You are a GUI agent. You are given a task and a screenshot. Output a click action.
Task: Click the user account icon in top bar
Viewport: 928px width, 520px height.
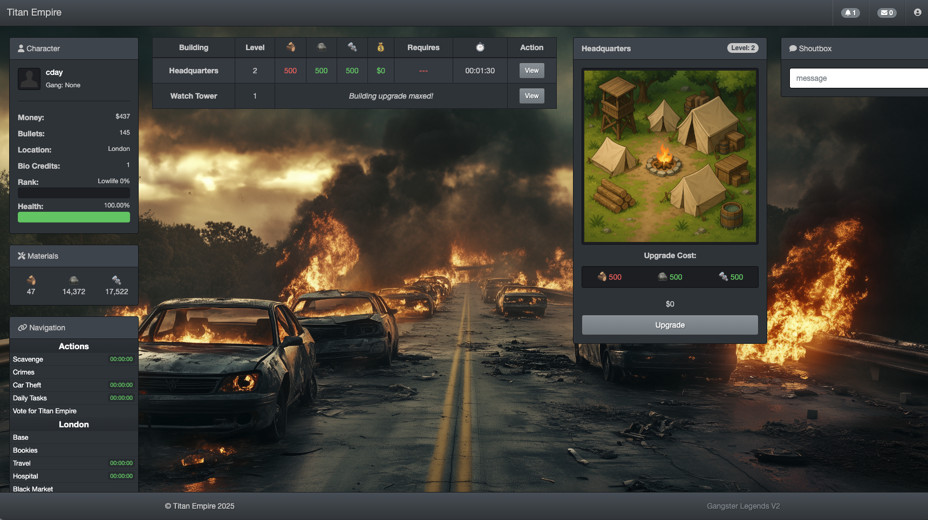(x=917, y=12)
